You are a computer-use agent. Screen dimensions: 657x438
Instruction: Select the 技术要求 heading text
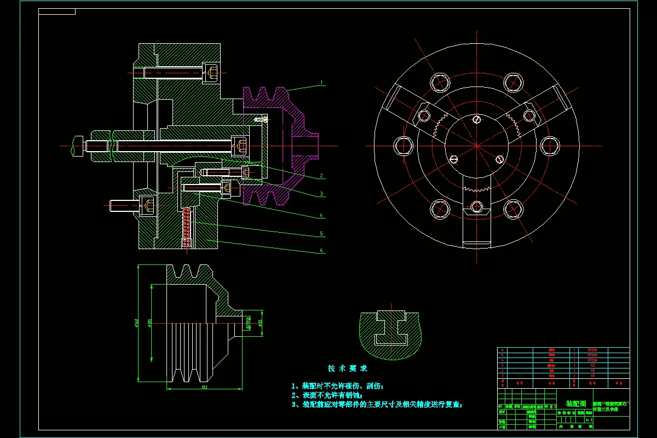coord(348,368)
